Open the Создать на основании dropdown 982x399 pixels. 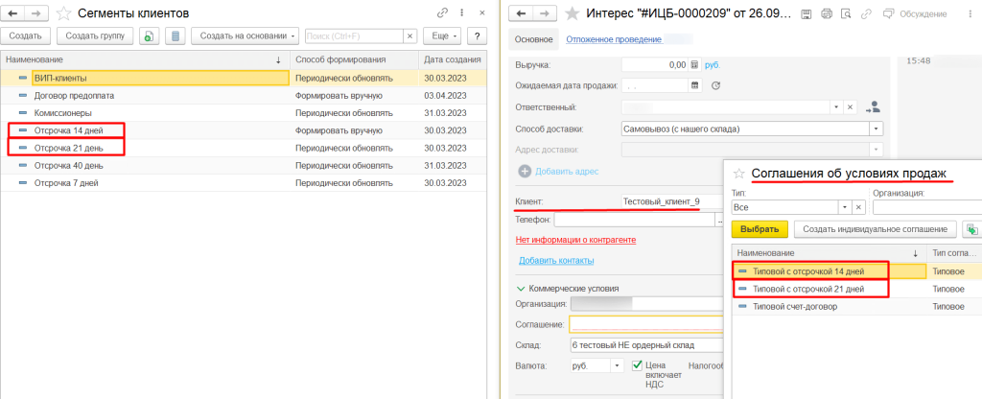pyautogui.click(x=245, y=35)
